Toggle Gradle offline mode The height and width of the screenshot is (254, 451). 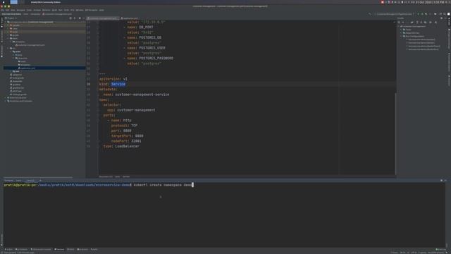pos(431,22)
